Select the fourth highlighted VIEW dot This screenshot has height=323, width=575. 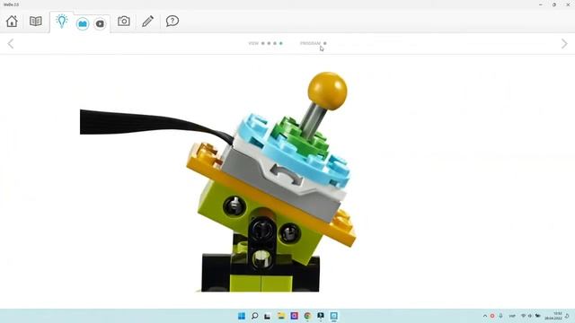pyautogui.click(x=281, y=43)
